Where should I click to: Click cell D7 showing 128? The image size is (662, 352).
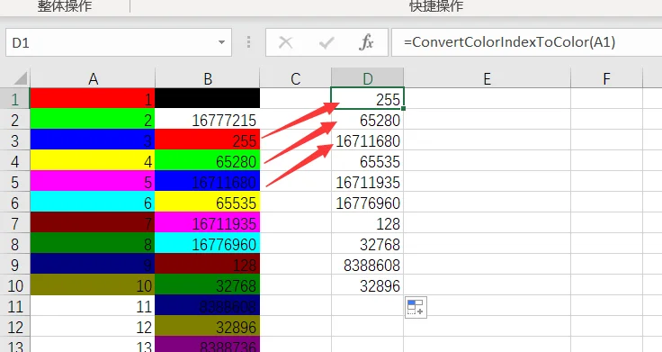point(367,222)
